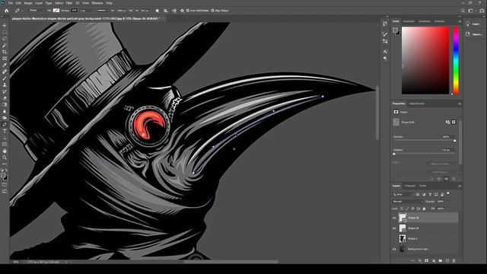Image resolution: width=487 pixels, height=274 pixels.
Task: Open the path operations icon in the options bar
Action: click(158, 11)
